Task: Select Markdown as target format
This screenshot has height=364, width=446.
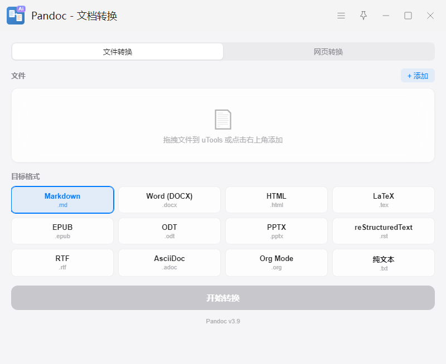Action: click(x=62, y=200)
